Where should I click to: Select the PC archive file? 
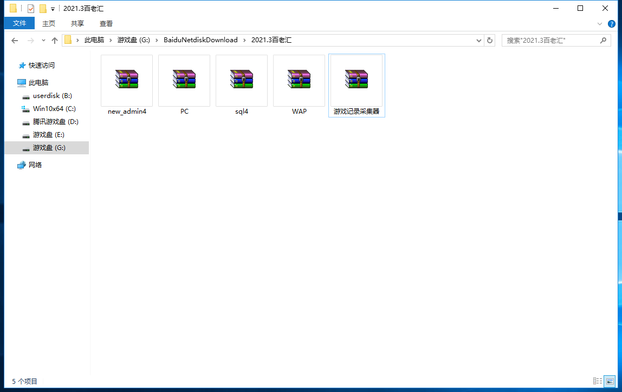click(184, 80)
